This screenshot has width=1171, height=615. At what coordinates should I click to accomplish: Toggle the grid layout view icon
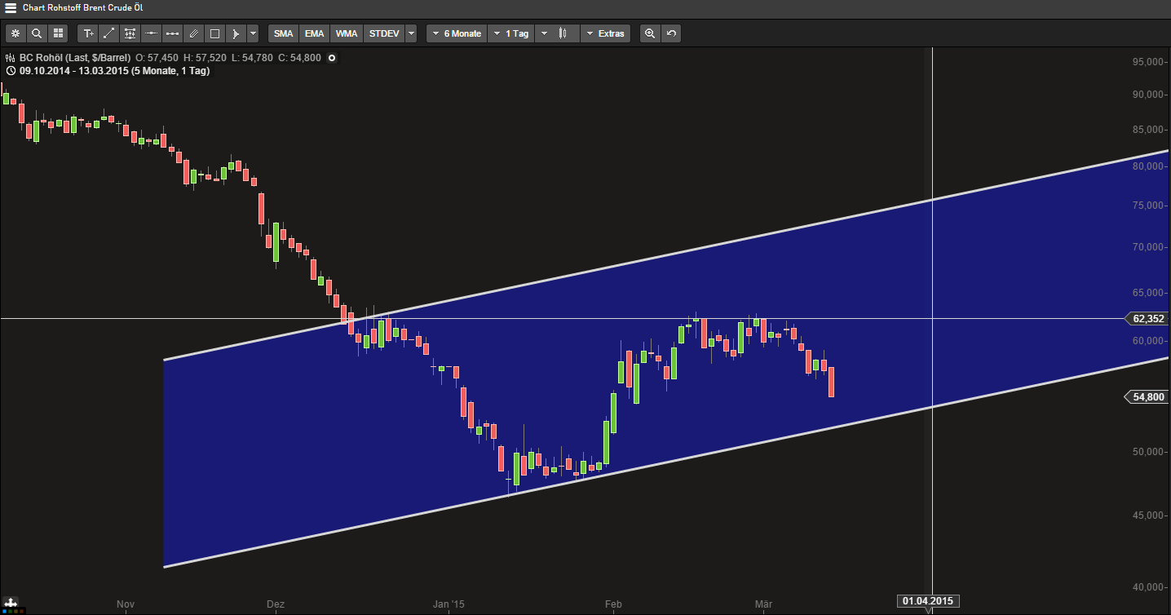(x=57, y=33)
